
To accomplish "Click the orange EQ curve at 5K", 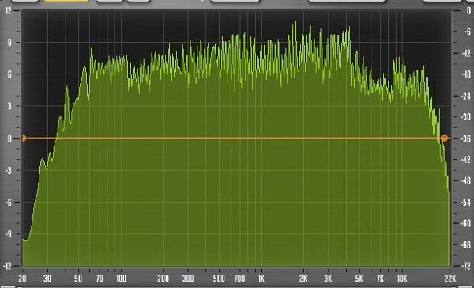I will point(359,138).
